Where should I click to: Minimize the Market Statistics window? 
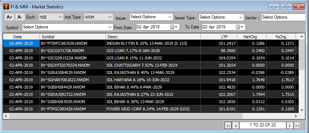[274, 7]
